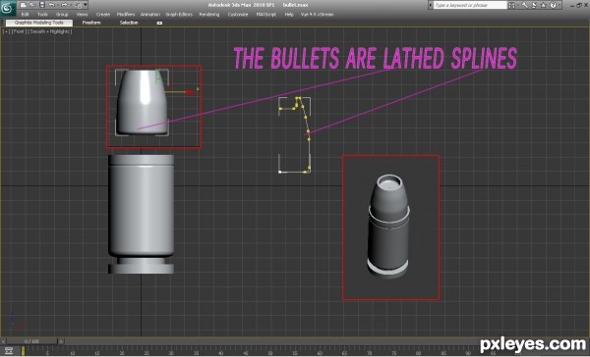Open the Animation menu

point(150,15)
